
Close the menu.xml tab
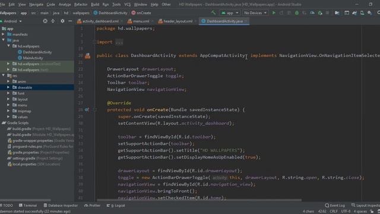pyautogui.click(x=153, y=21)
